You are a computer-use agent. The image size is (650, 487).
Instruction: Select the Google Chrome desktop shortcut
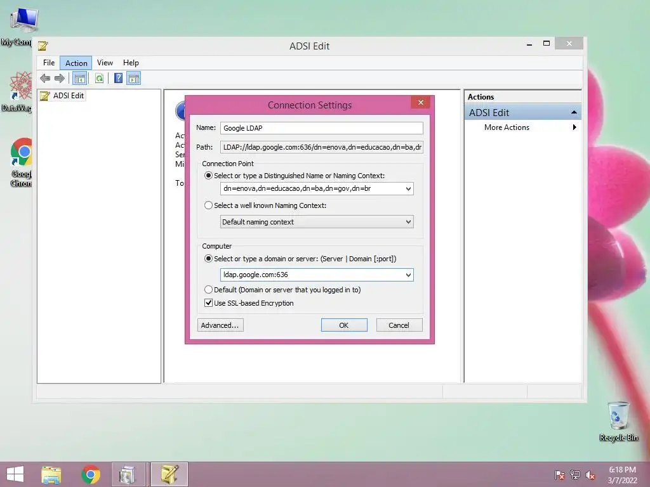[22, 162]
